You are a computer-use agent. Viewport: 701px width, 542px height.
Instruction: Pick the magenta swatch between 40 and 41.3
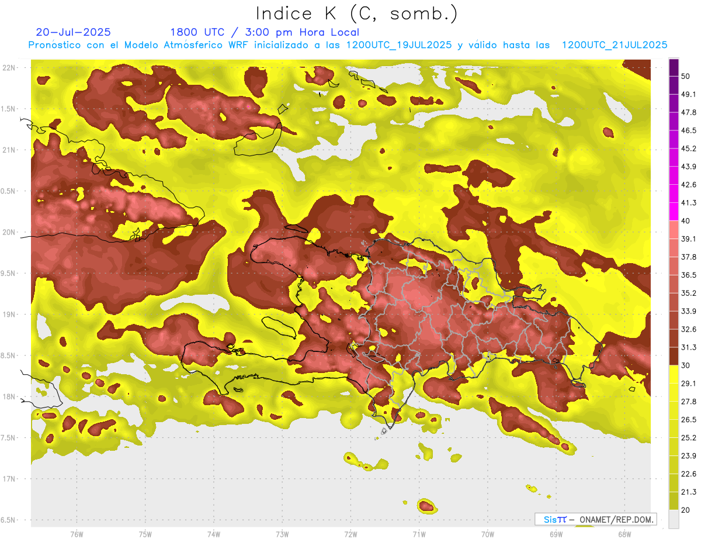(674, 212)
